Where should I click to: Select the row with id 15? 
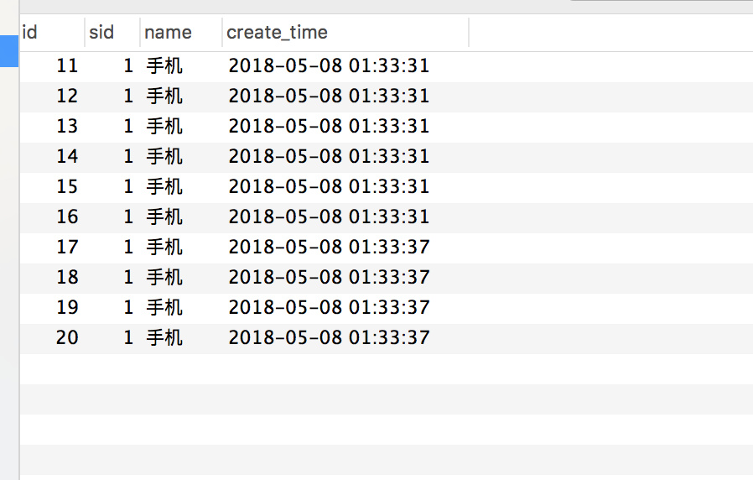click(387, 187)
